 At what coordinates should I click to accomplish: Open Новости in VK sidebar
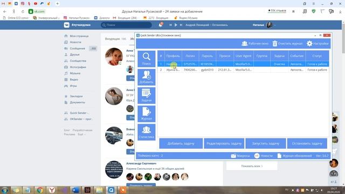73,42
